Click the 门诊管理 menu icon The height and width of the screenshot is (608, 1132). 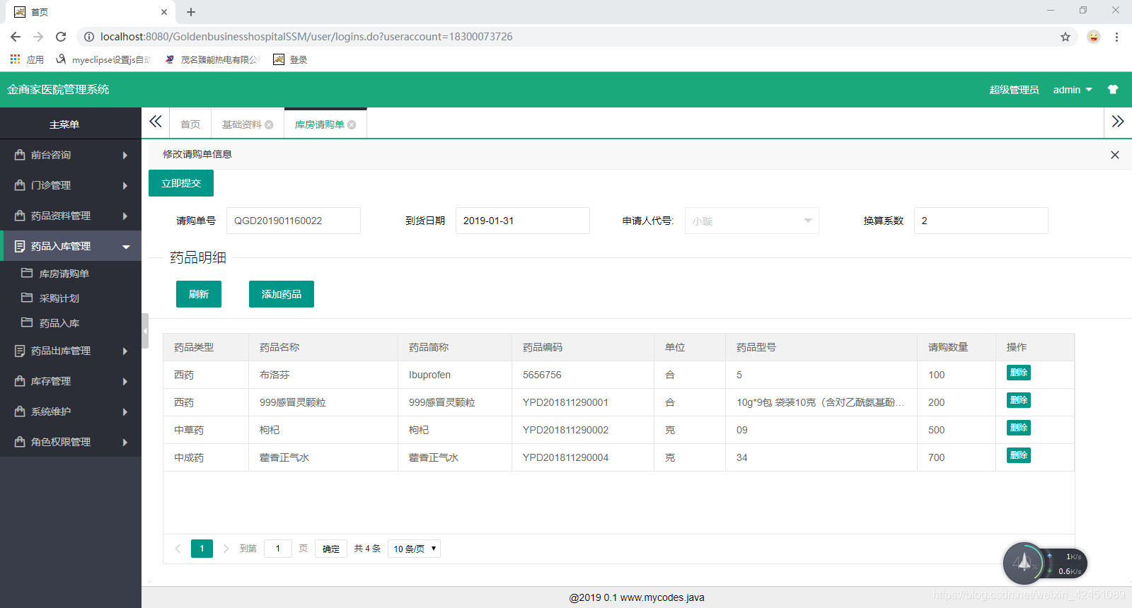click(x=20, y=185)
